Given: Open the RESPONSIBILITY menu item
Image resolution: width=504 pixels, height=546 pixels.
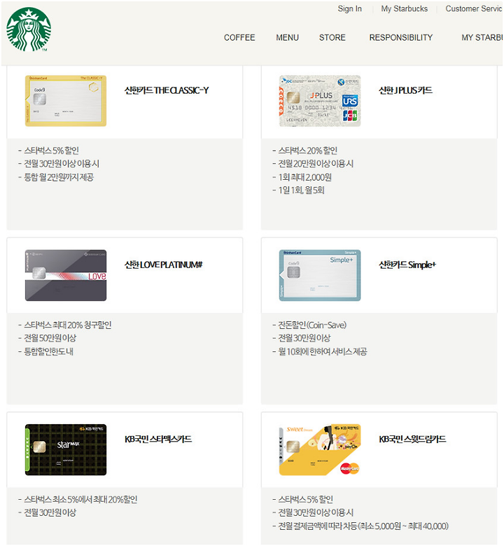Looking at the screenshot, I should coord(400,37).
